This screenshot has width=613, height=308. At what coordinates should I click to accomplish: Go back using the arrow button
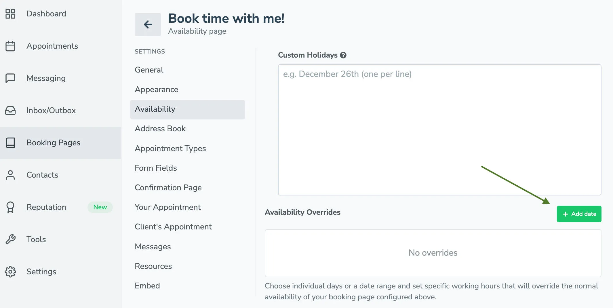148,24
